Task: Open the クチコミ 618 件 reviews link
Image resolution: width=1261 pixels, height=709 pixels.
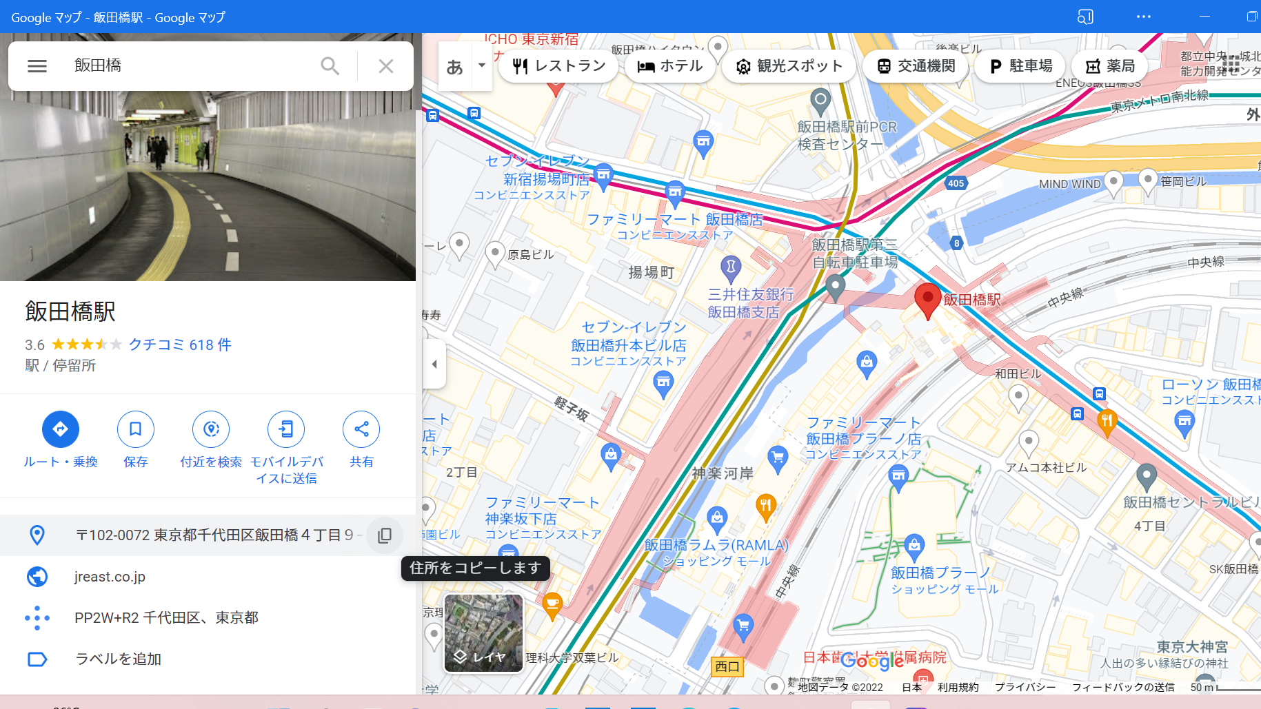Action: coord(180,345)
